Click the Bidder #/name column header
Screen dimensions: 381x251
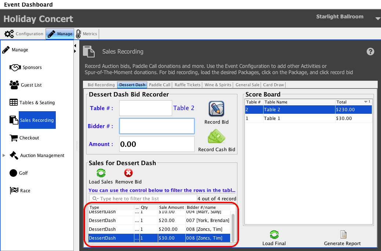pos(207,207)
